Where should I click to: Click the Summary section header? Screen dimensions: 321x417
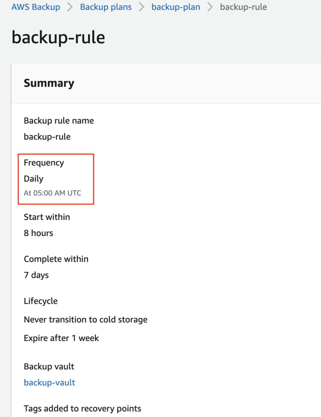pyautogui.click(x=49, y=83)
